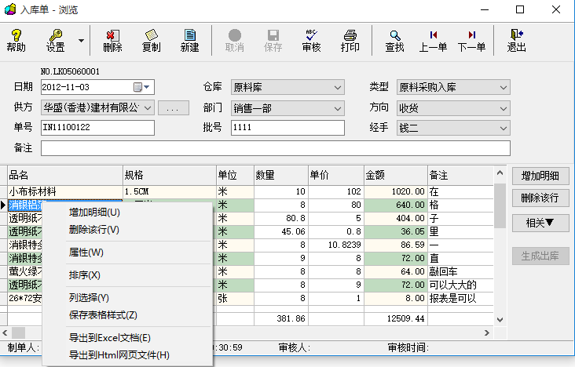Viewport: 575px width, 367px height.
Task: Expand the 仓库 warehouse dropdown
Action: click(x=338, y=87)
